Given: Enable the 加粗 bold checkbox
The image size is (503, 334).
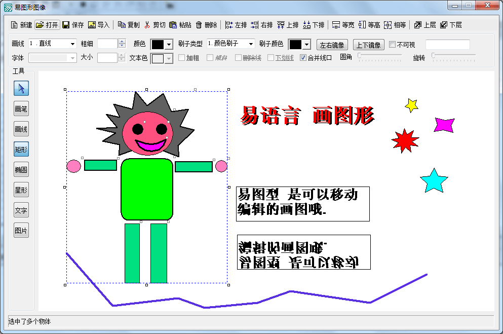Looking at the screenshot, I should 182,57.
